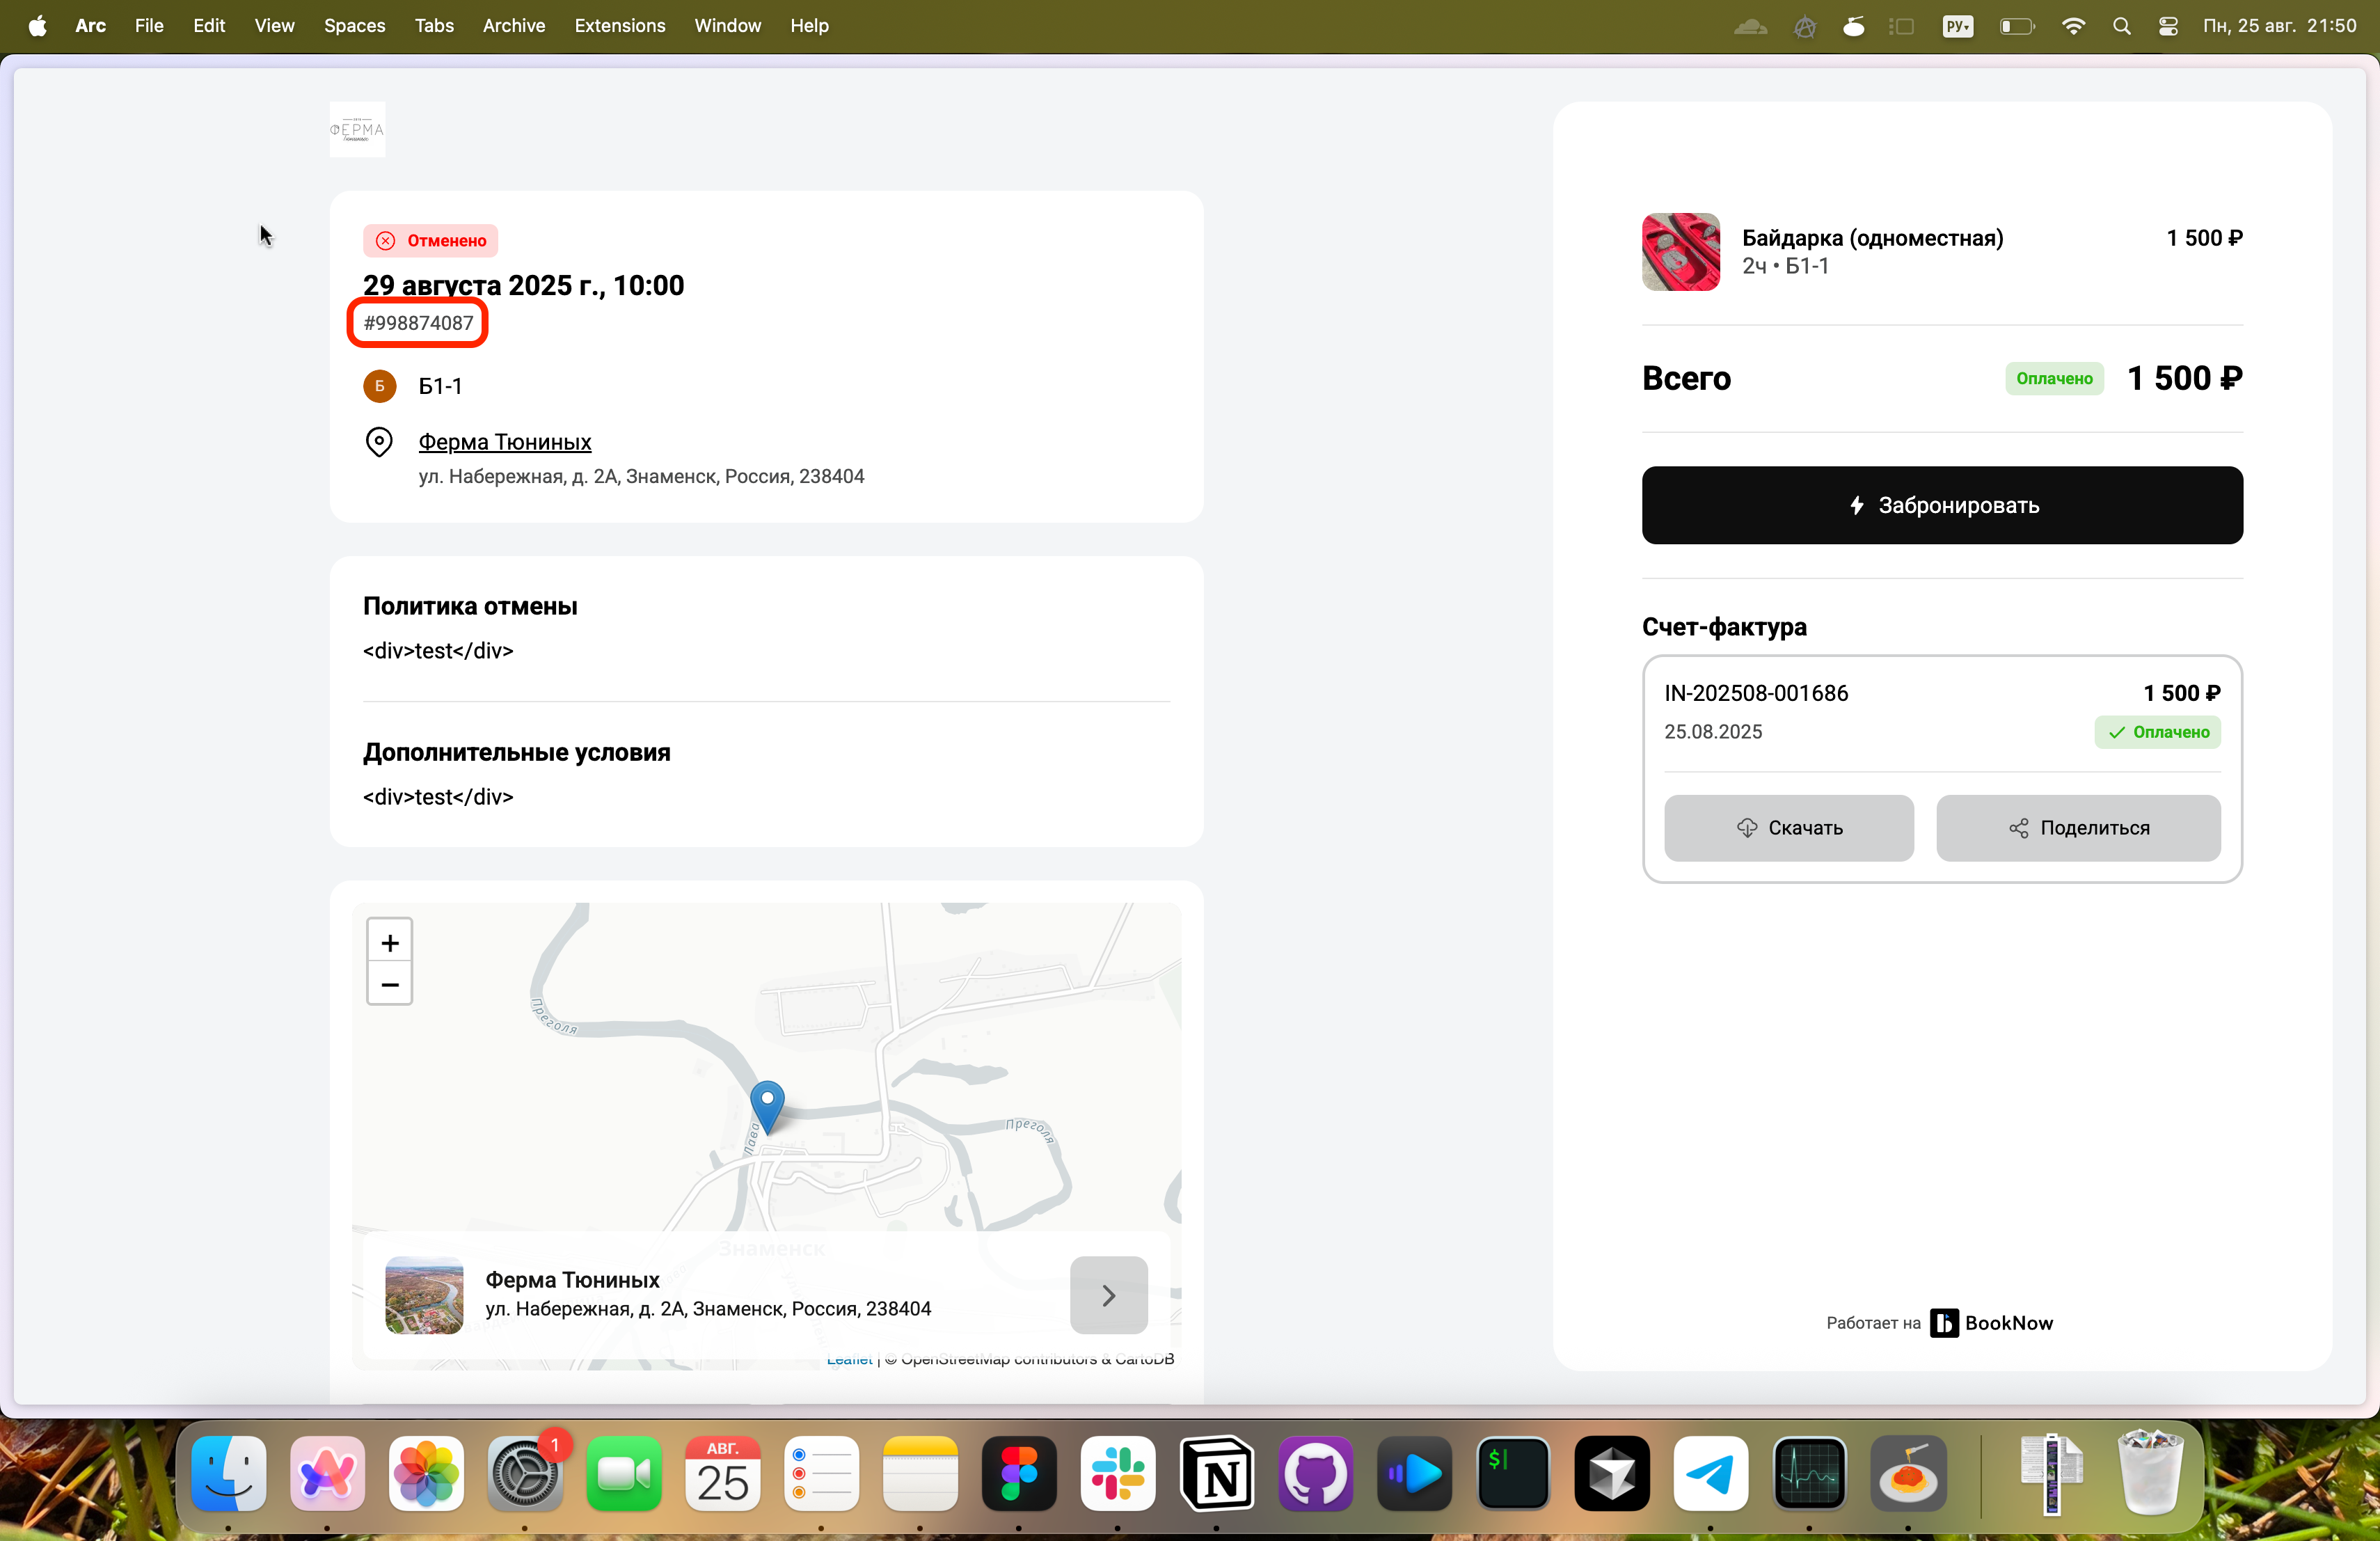Image resolution: width=2380 pixels, height=1541 pixels.
Task: Click the Wi-Fi status icon
Action: 2073,26
